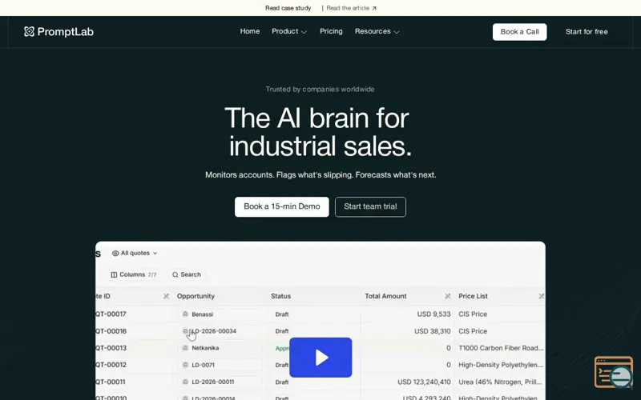Open the Columns 7/7 selector
This screenshot has height=400, width=641.
point(134,274)
